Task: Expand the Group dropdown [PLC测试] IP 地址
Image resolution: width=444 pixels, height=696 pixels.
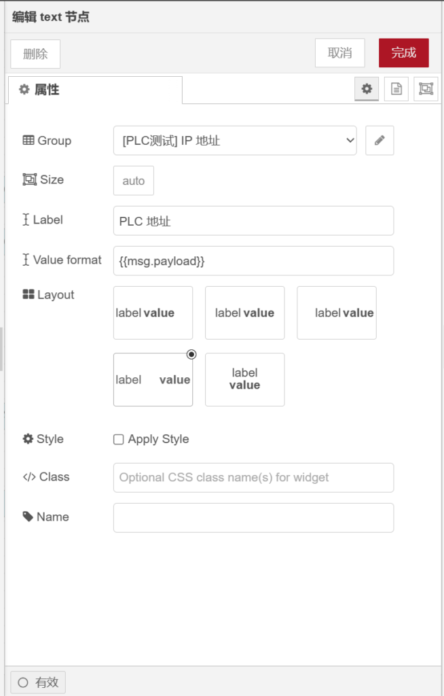Action: pyautogui.click(x=234, y=141)
